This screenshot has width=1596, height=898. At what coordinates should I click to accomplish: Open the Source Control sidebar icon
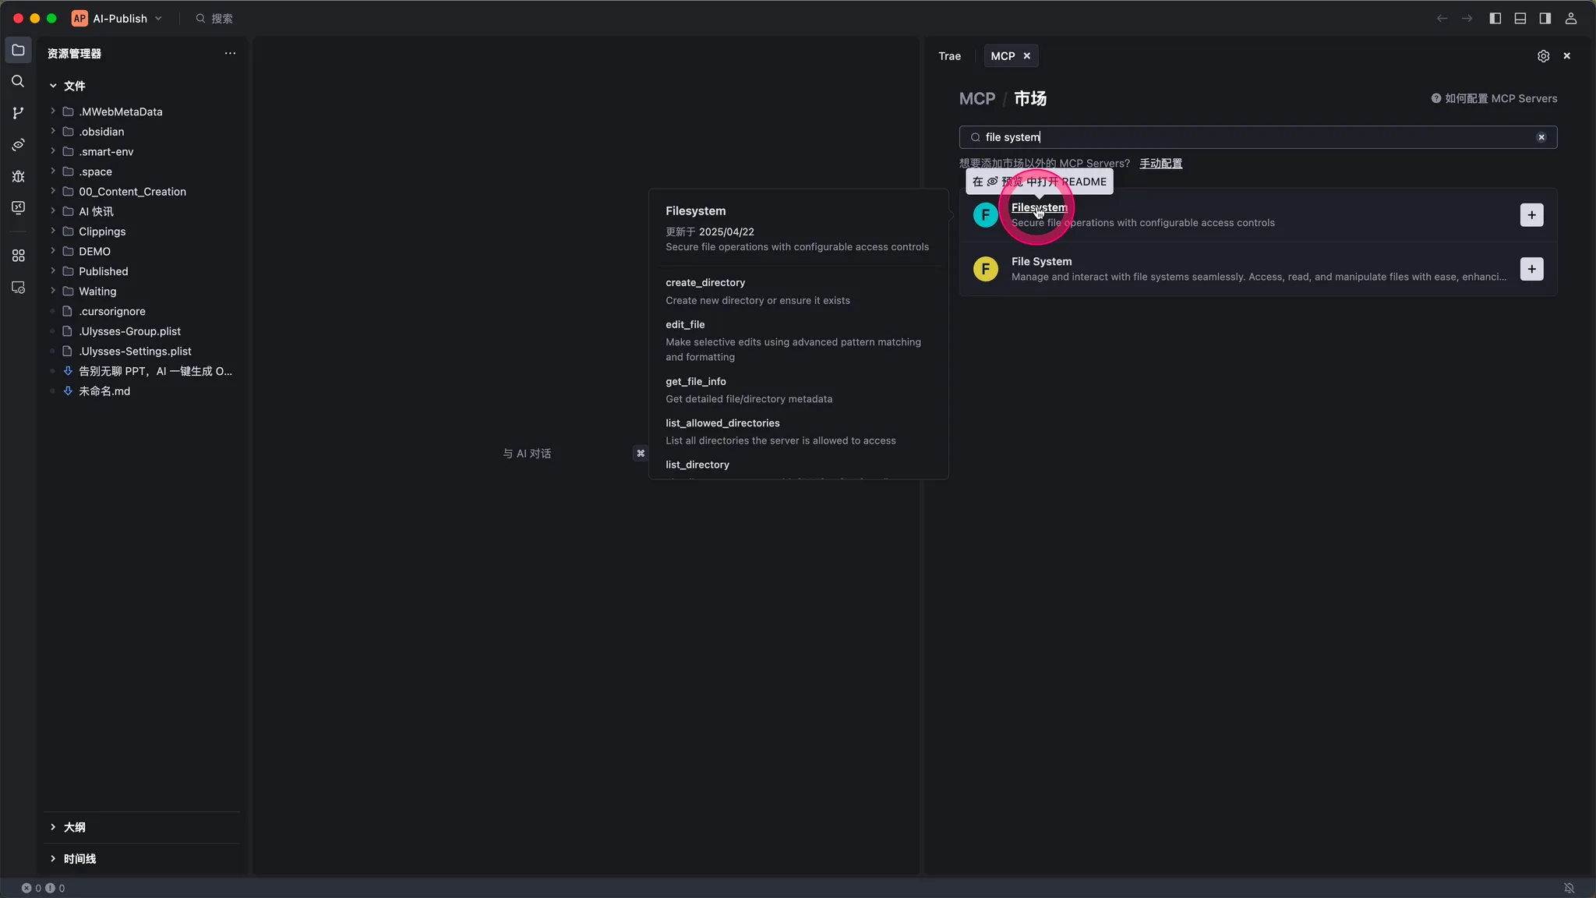coord(18,113)
